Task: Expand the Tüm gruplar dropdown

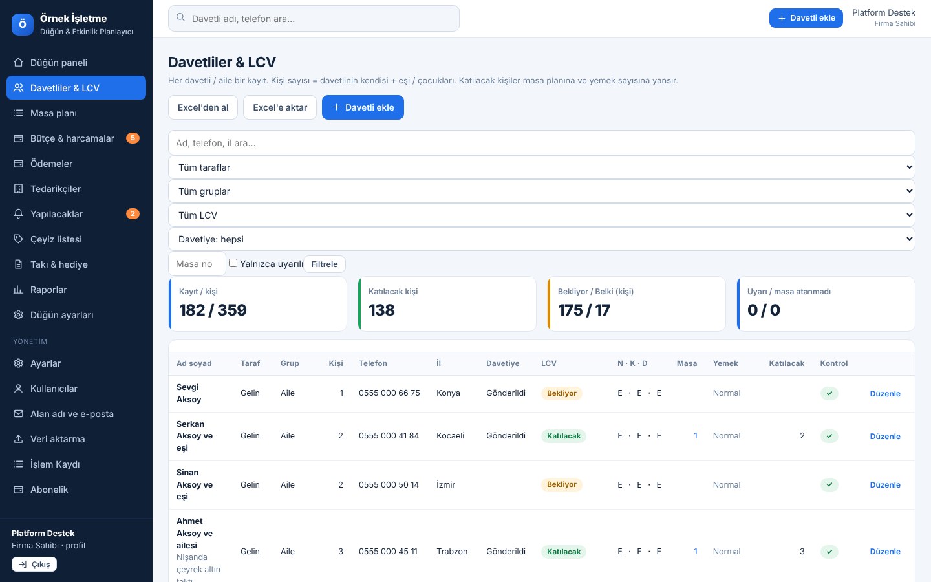Action: pyautogui.click(x=542, y=191)
